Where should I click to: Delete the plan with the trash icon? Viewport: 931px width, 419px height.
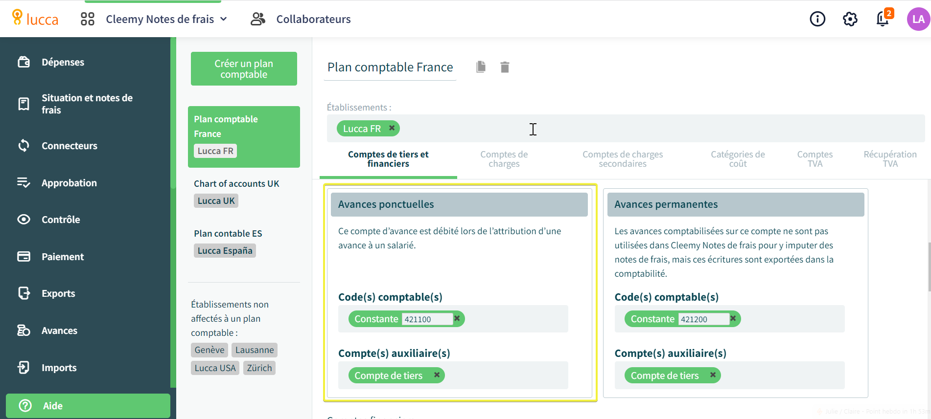pos(505,67)
